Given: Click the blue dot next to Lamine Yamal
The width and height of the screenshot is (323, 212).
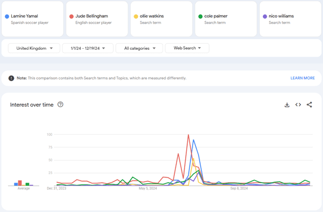Looking at the screenshot, I should [x=7, y=17].
